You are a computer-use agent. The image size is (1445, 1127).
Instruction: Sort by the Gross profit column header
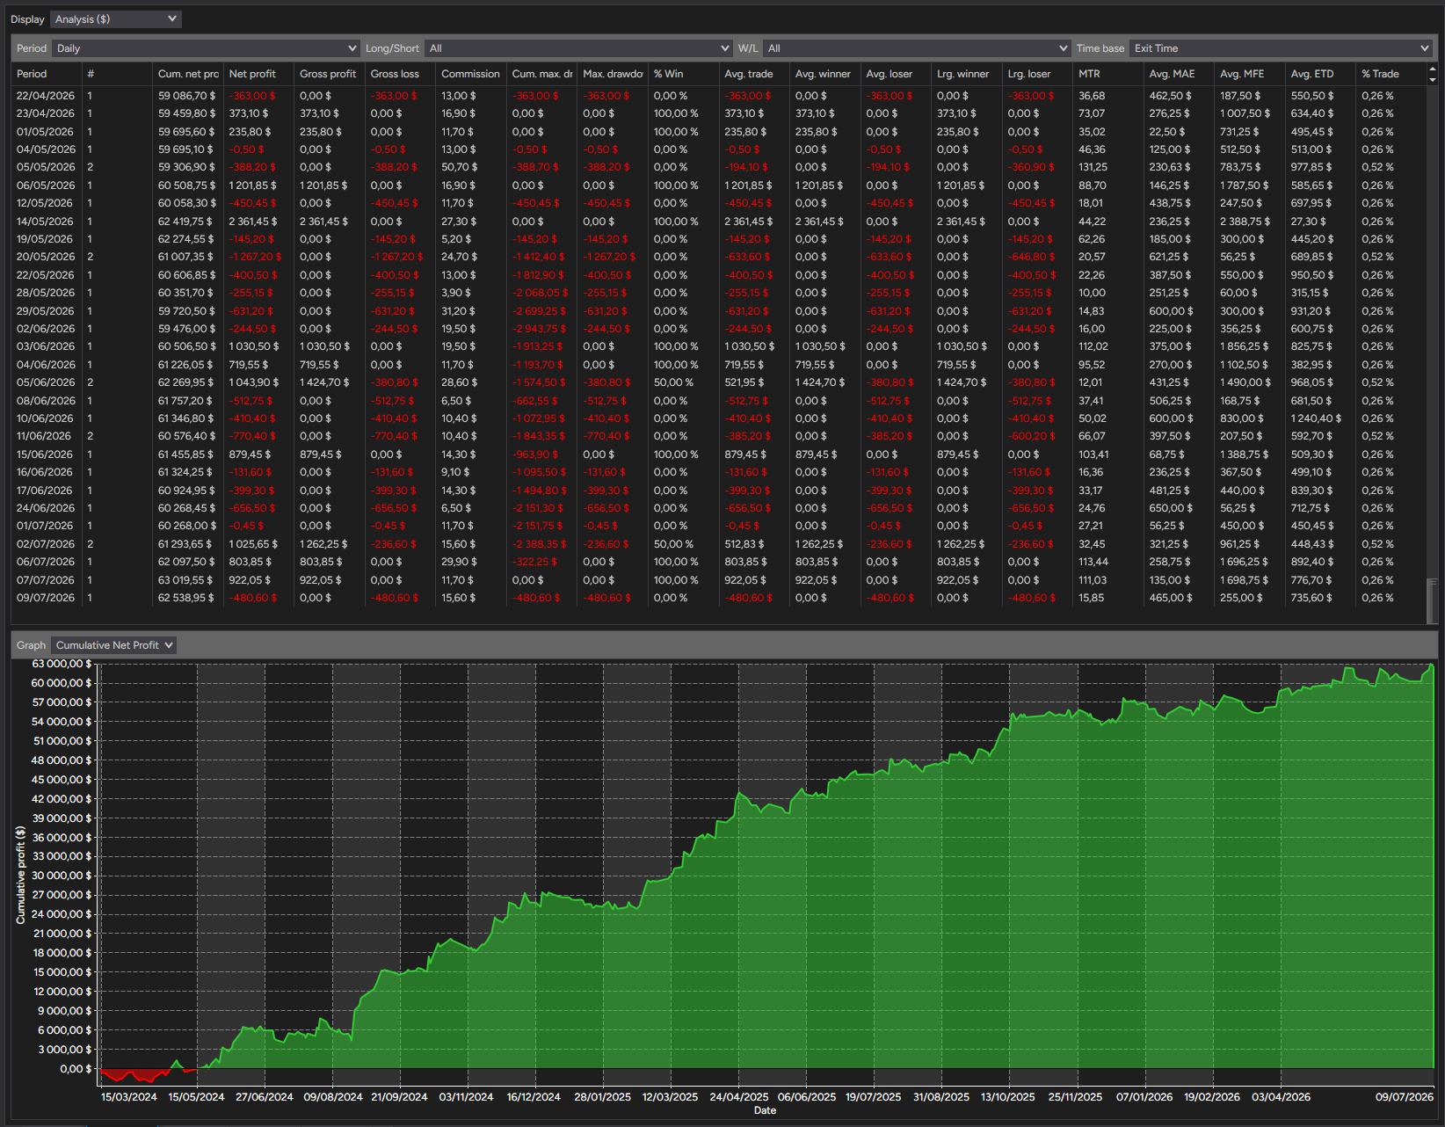click(328, 74)
